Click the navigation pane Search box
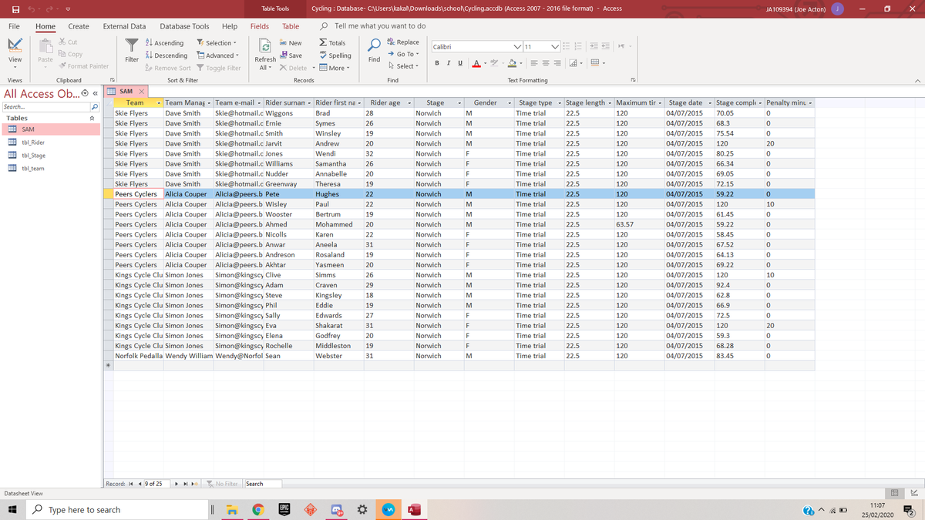Screen dimensions: 925x520 (46, 106)
